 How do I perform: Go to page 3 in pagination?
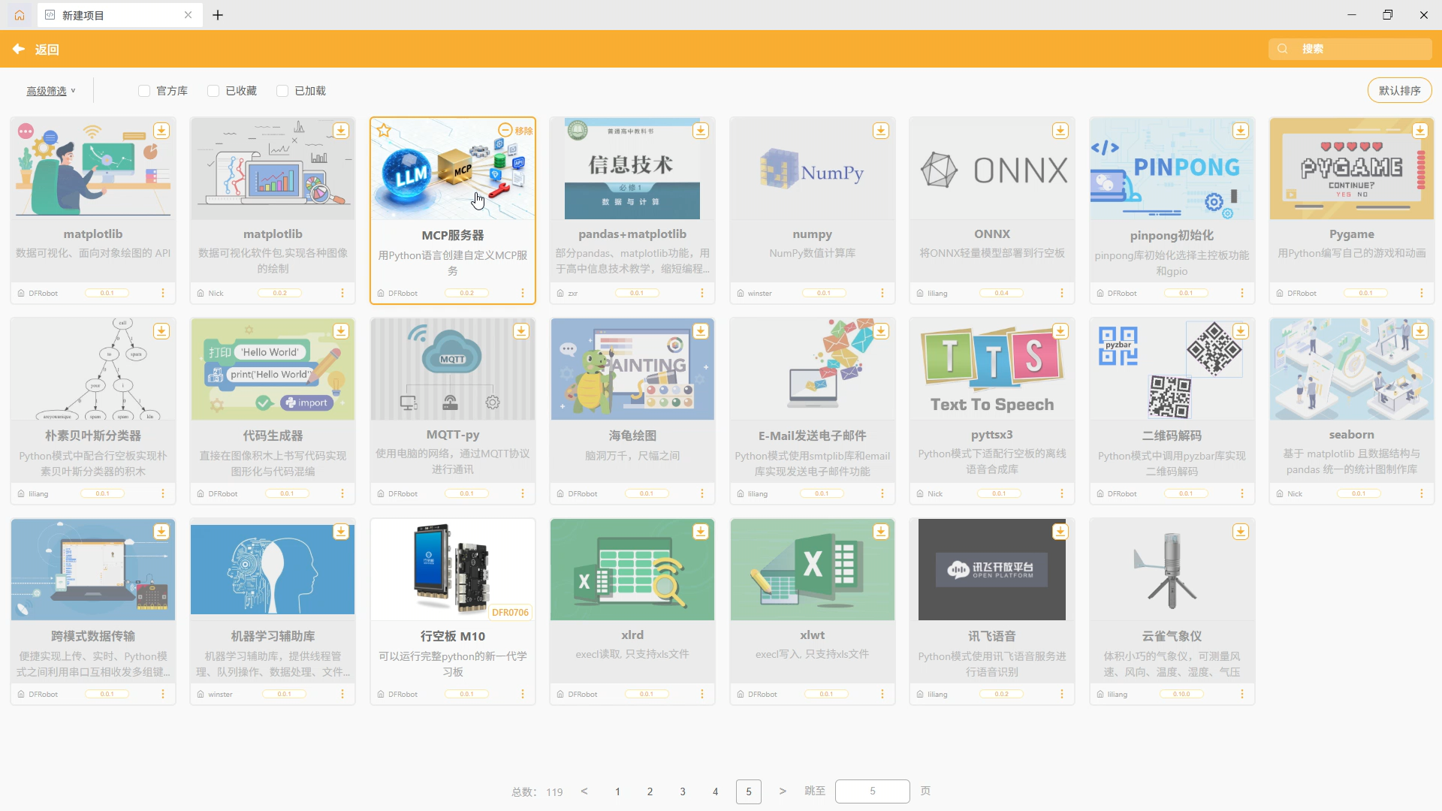[x=683, y=791]
